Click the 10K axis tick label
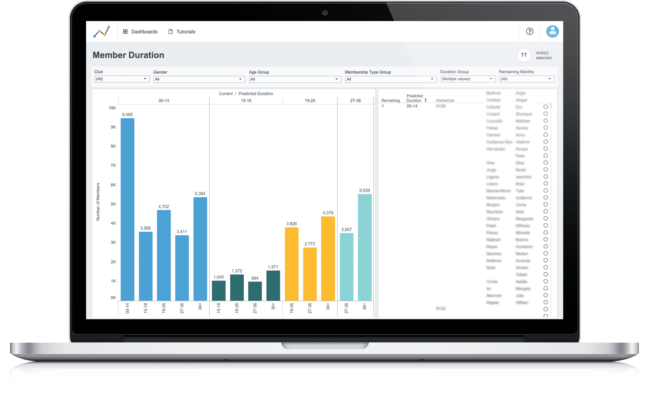647x393 pixels. coord(112,108)
